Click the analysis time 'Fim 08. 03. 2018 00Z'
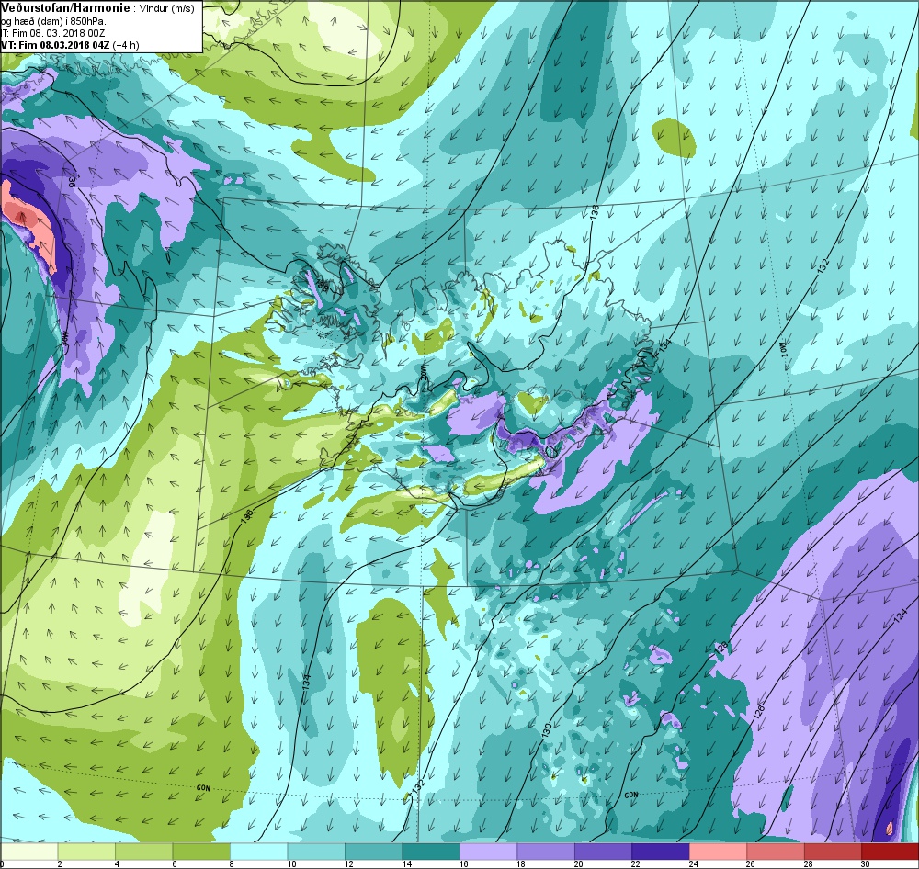 click(x=58, y=33)
